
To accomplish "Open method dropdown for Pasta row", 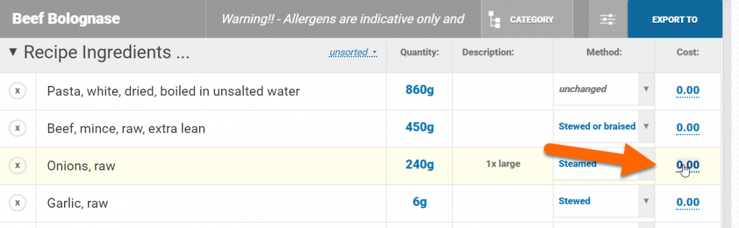I will pos(646,89).
